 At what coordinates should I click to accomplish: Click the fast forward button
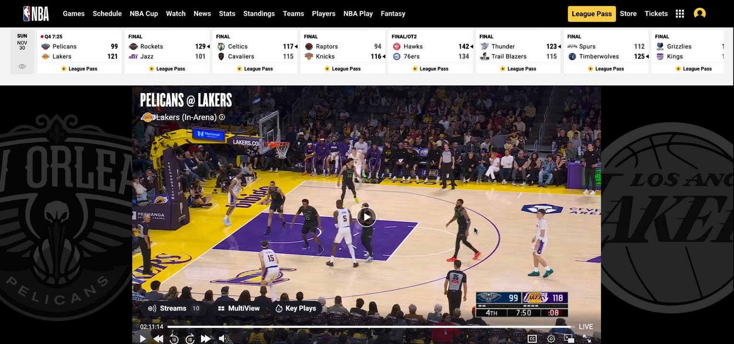(206, 339)
